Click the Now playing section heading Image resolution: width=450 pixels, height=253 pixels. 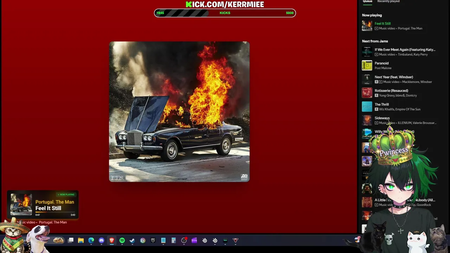(372, 15)
